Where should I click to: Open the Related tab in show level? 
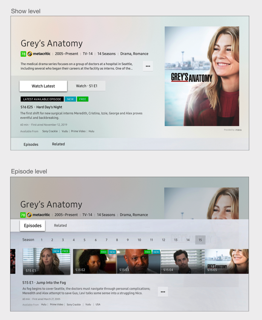[58, 144]
